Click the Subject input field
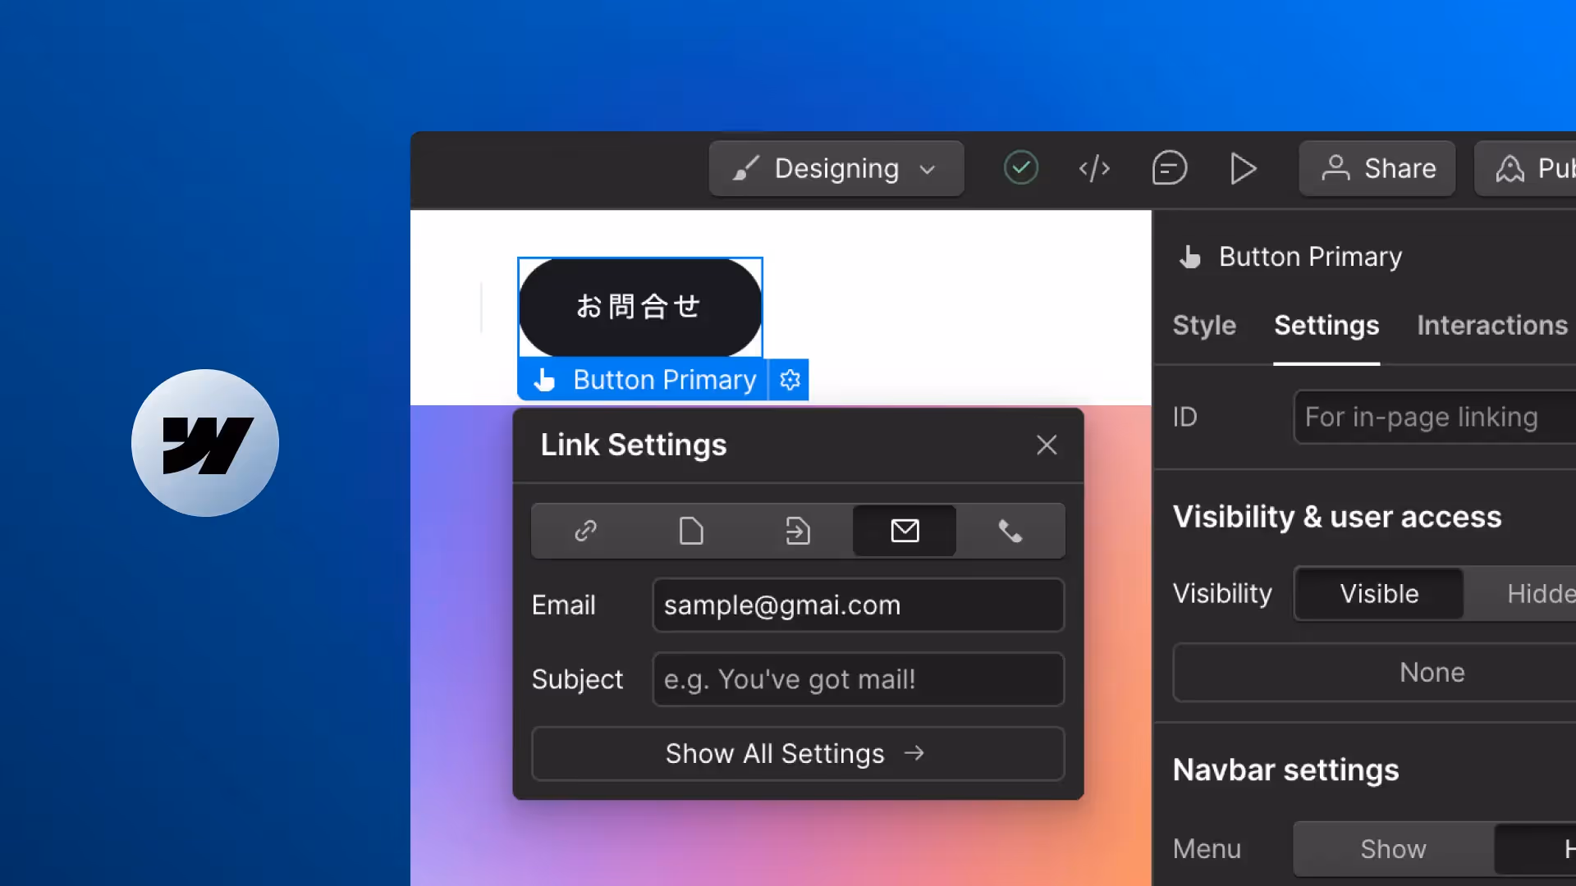 pos(858,679)
